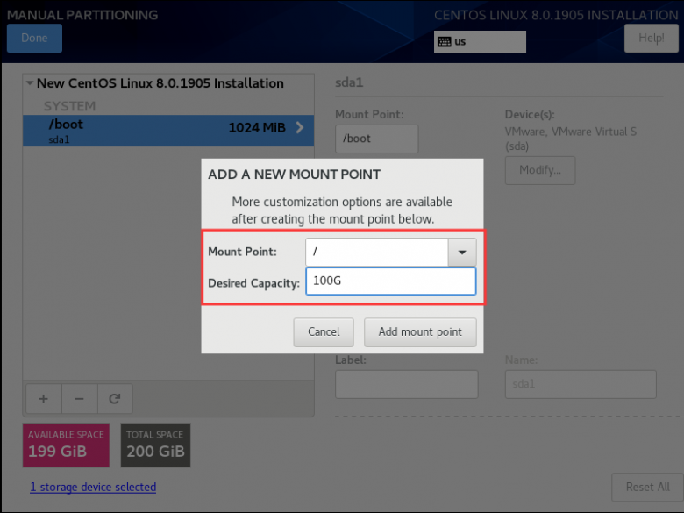Click the empty Label input field
The height and width of the screenshot is (513, 684).
(x=407, y=384)
